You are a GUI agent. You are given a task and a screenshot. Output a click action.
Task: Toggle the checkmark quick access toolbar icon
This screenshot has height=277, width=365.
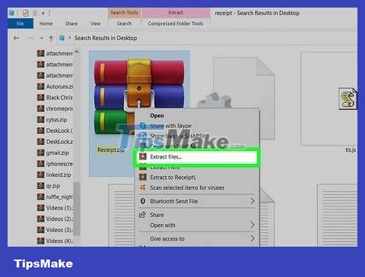coord(25,13)
